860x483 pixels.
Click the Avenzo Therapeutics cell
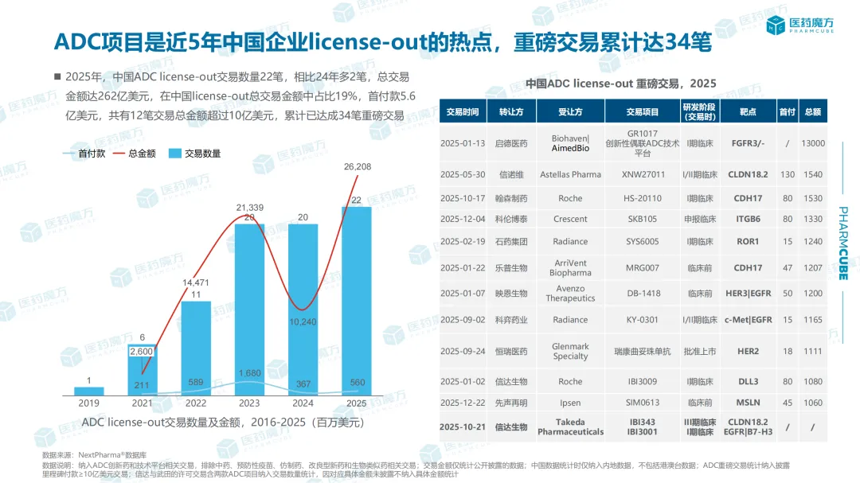coord(570,294)
